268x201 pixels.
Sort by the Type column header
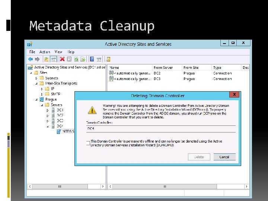[226, 68]
